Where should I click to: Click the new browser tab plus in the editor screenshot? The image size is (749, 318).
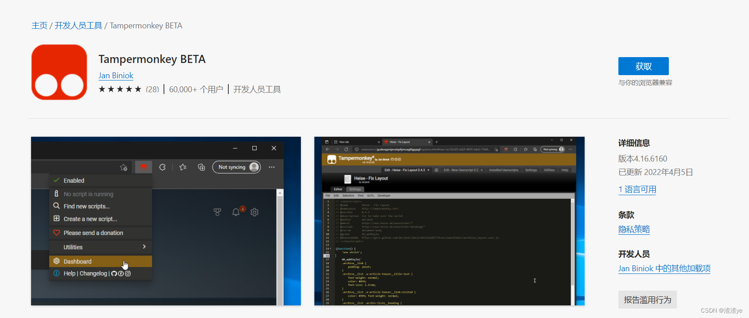coord(436,142)
